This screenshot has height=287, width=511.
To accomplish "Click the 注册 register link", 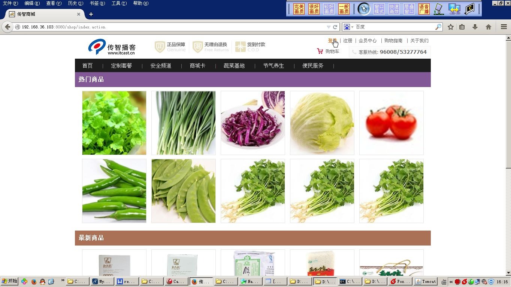I will pos(348,40).
